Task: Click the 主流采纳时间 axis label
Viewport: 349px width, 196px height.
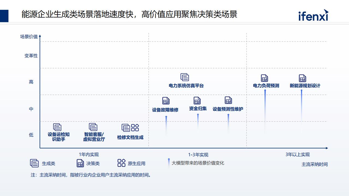Action: coord(315,164)
